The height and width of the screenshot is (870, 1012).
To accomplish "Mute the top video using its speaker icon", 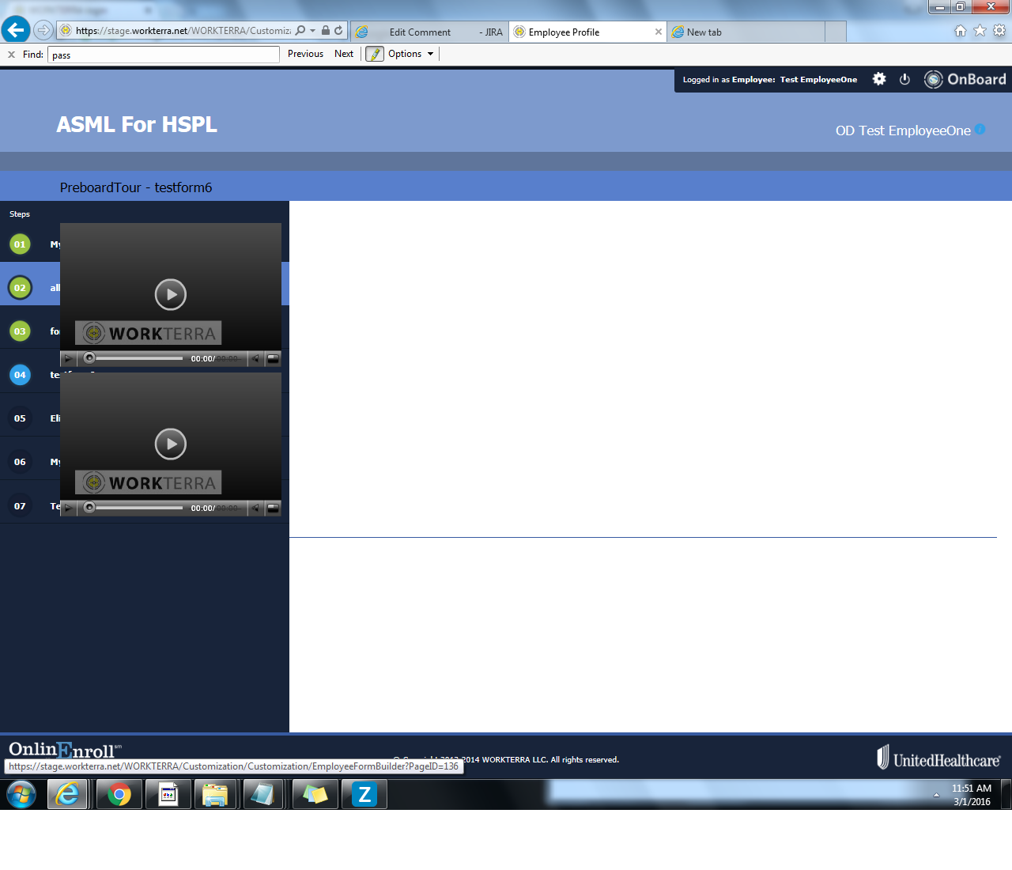I will point(255,359).
